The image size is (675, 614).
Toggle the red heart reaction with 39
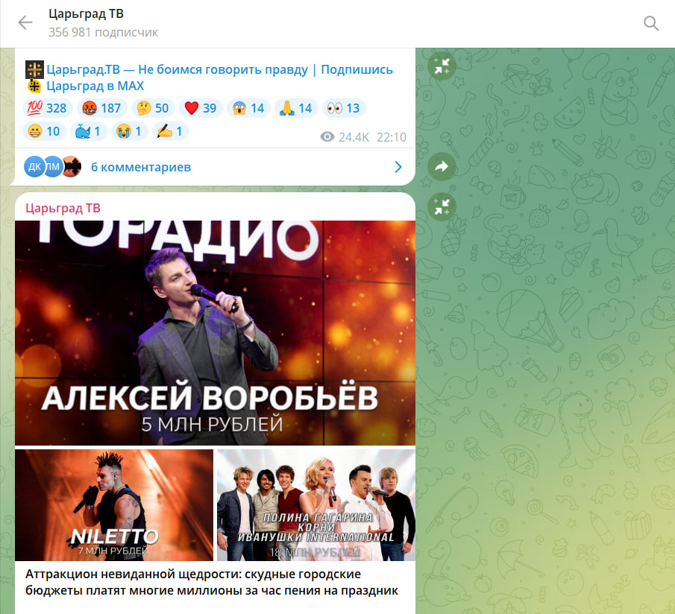201,108
